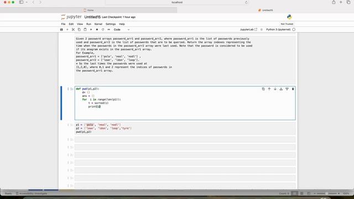354x199 pixels.
Task: Restart the kernel with the circular arrow icon
Action: [103, 29]
